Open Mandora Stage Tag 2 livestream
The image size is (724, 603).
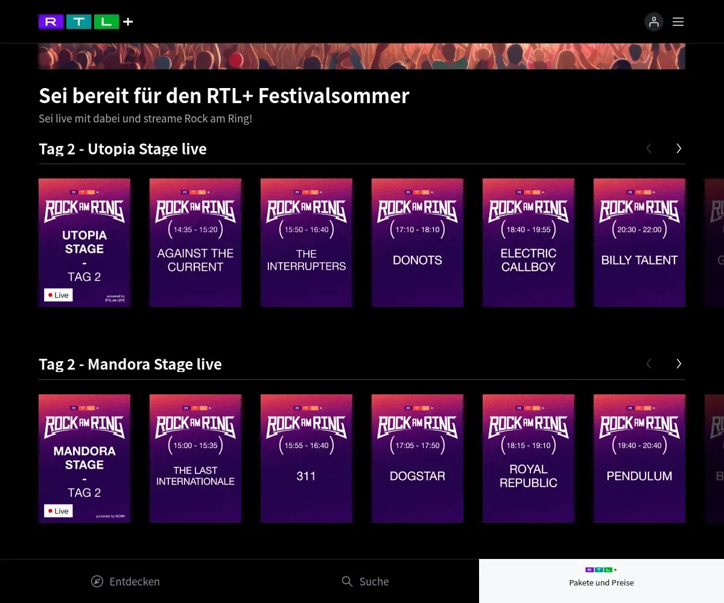[x=84, y=458]
